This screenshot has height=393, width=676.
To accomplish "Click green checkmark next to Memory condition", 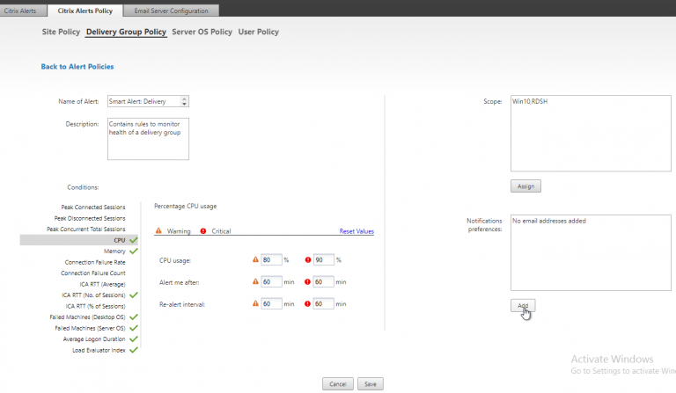I will [x=133, y=251].
